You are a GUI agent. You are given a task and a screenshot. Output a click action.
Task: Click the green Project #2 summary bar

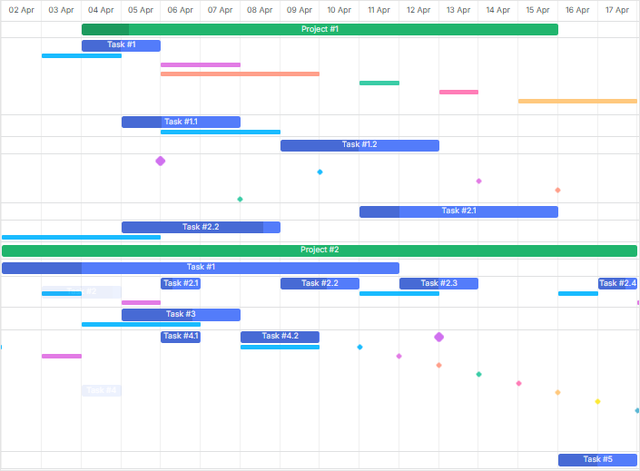(x=320, y=250)
